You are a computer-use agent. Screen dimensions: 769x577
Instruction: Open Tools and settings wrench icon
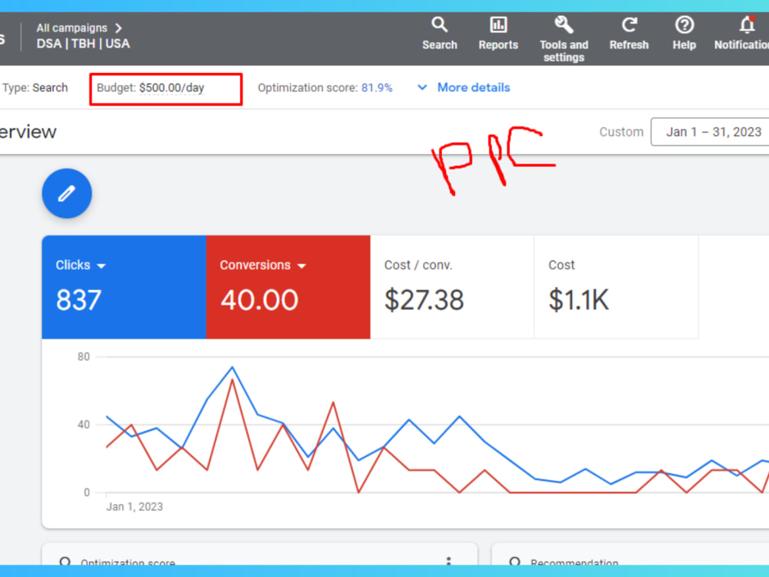(564, 25)
